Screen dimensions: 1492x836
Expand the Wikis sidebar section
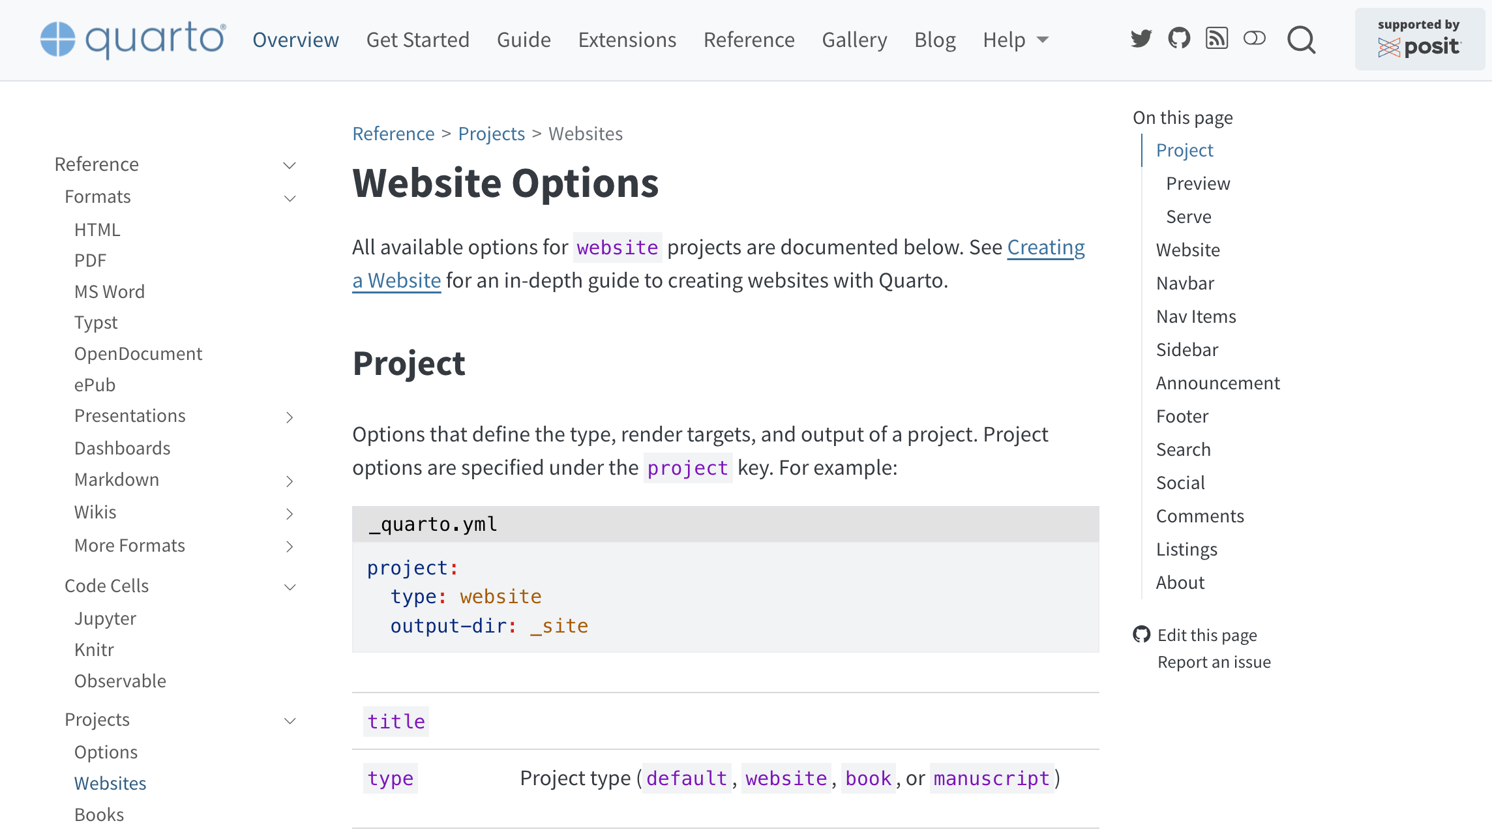coord(290,514)
